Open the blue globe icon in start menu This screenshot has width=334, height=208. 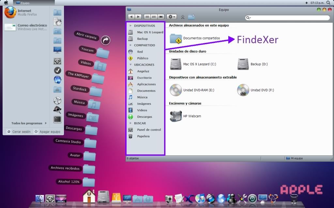[57, 80]
